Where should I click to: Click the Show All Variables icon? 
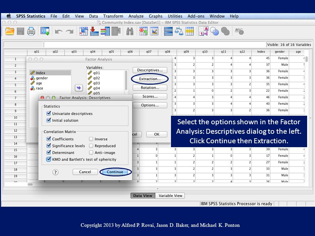point(225,31)
